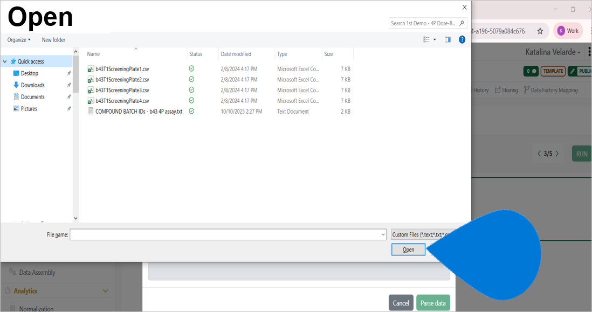Open the Organize dropdown menu
The image size is (592, 312).
(19, 40)
